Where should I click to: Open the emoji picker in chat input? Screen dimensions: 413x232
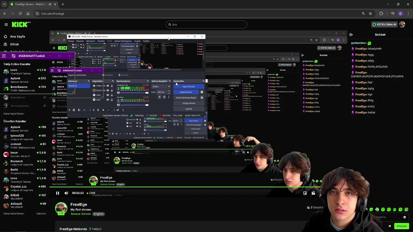405,217
